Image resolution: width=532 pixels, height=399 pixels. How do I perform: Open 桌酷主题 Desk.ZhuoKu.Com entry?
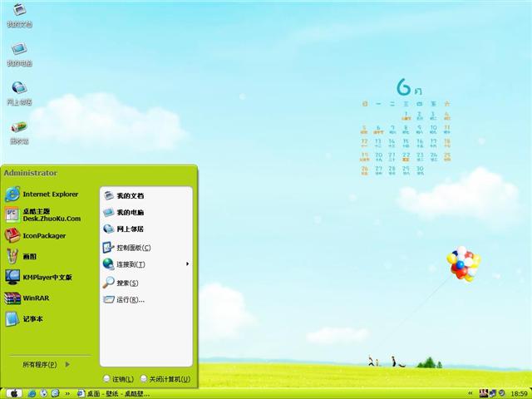[x=42, y=214]
